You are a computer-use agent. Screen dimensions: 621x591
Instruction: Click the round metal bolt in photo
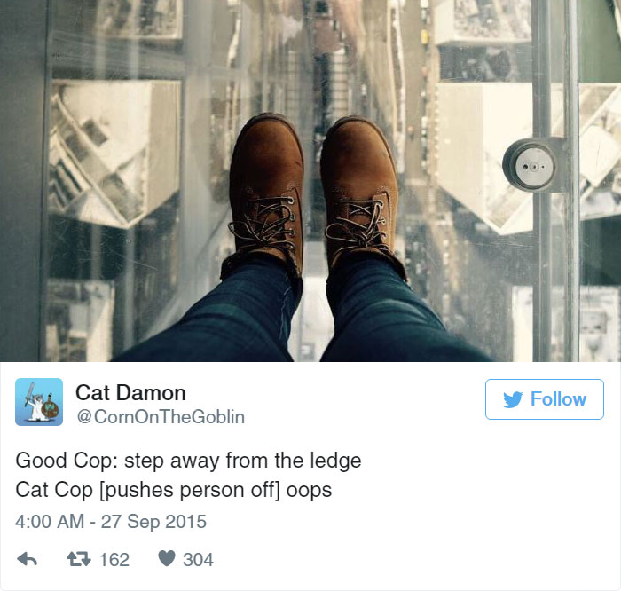(531, 166)
